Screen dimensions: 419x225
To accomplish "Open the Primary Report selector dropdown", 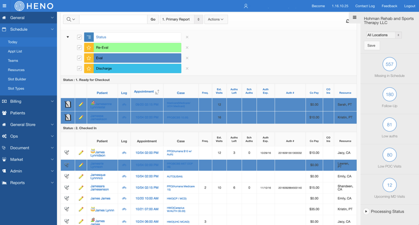I will coord(181,19).
